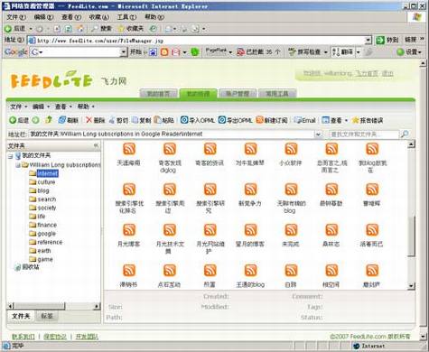Click the Email toolbar icon
Screen dimensions: 429x352
pos(297,120)
